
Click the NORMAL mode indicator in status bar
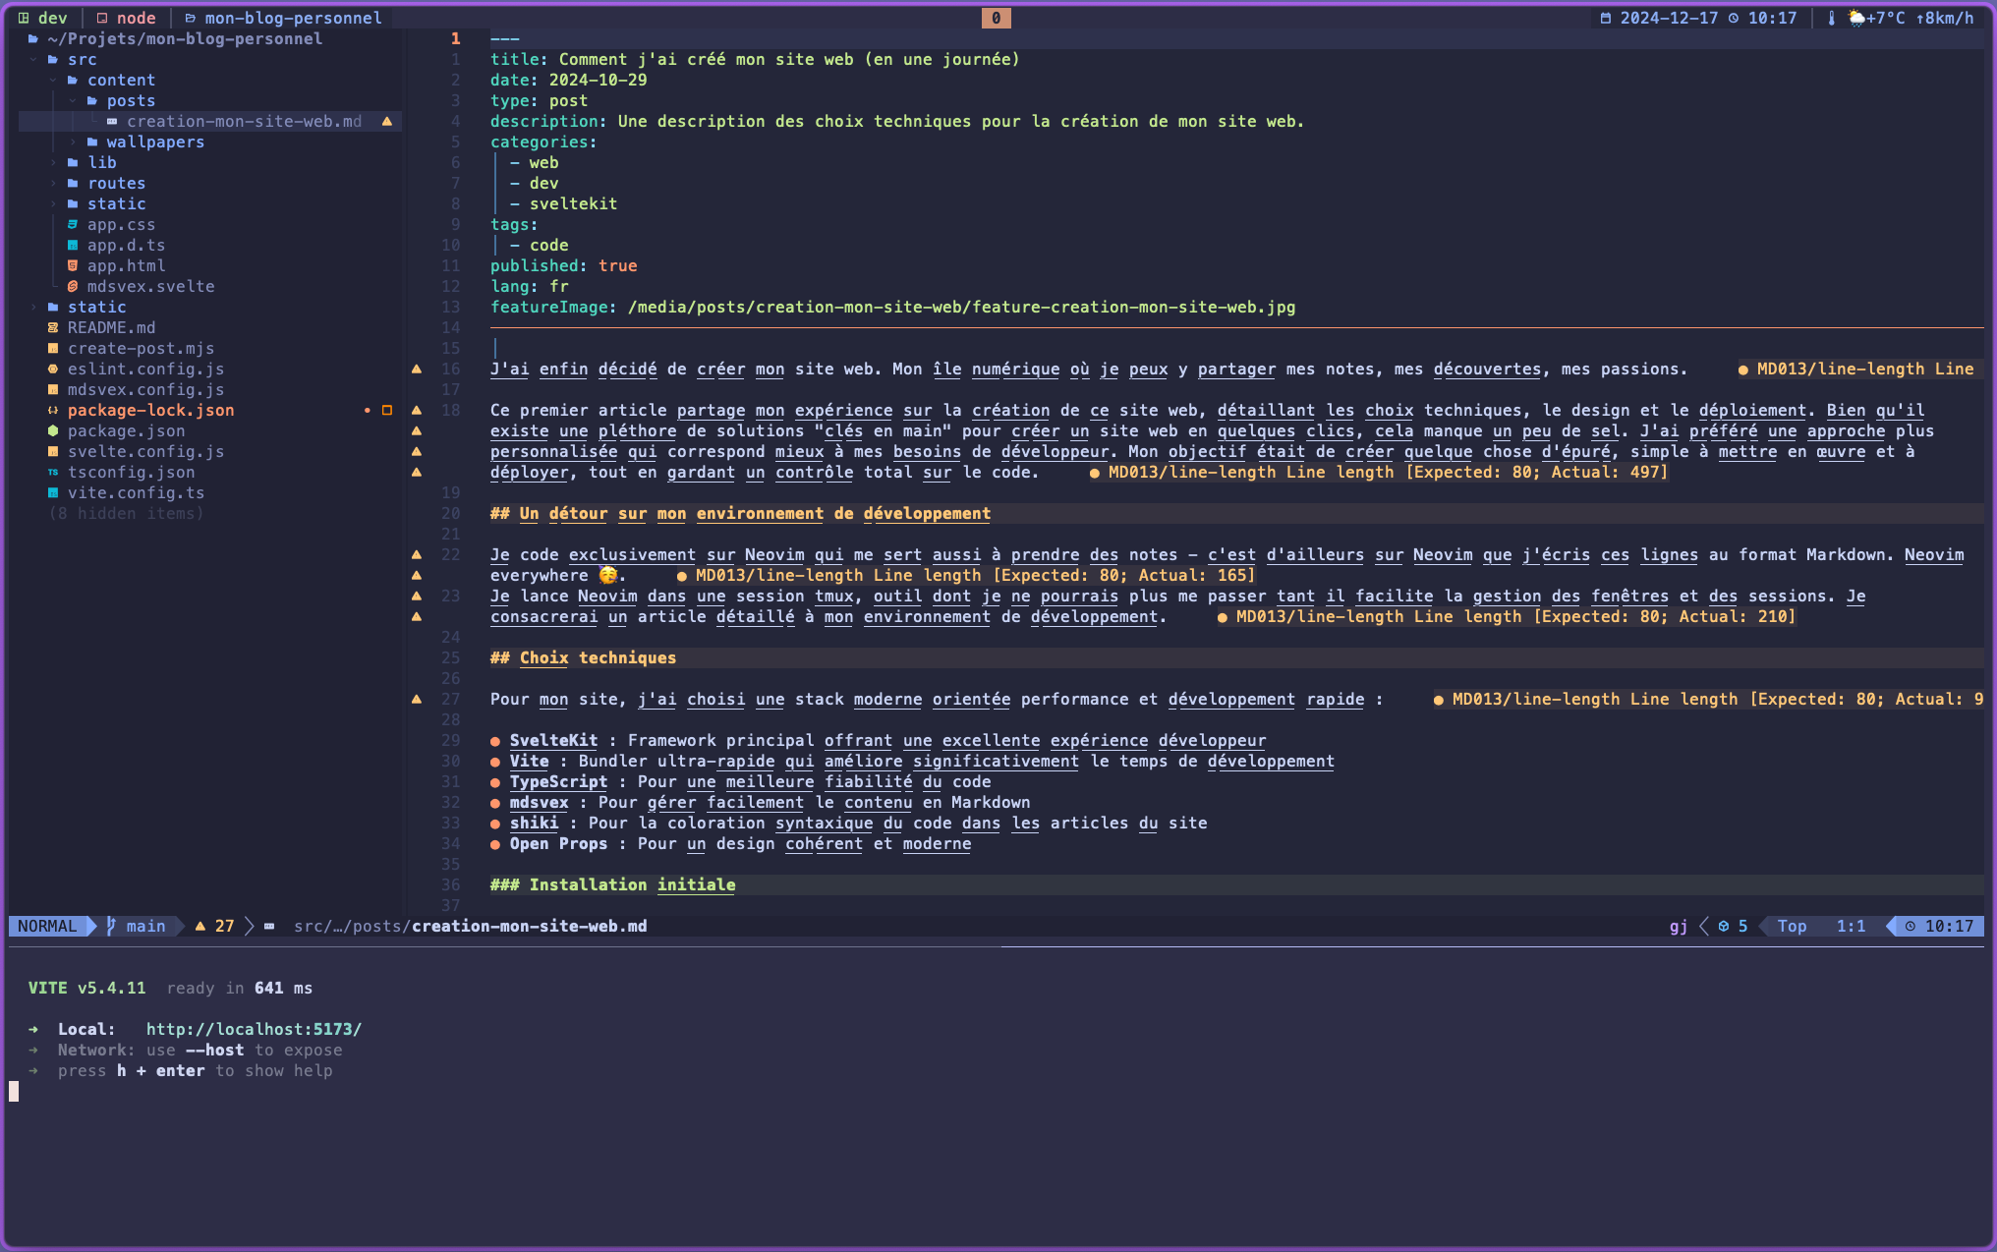[50, 926]
